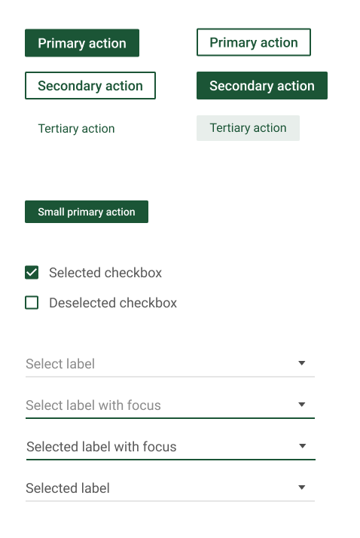
Task: Click the filled green Secondary action button
Action: [x=262, y=85]
